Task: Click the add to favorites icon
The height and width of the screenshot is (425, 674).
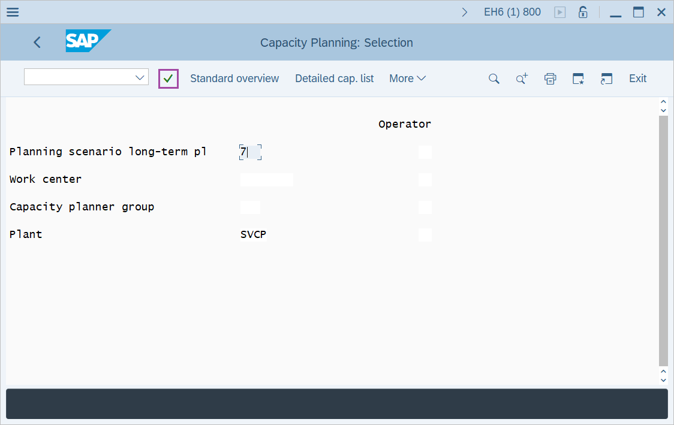Action: coord(578,79)
